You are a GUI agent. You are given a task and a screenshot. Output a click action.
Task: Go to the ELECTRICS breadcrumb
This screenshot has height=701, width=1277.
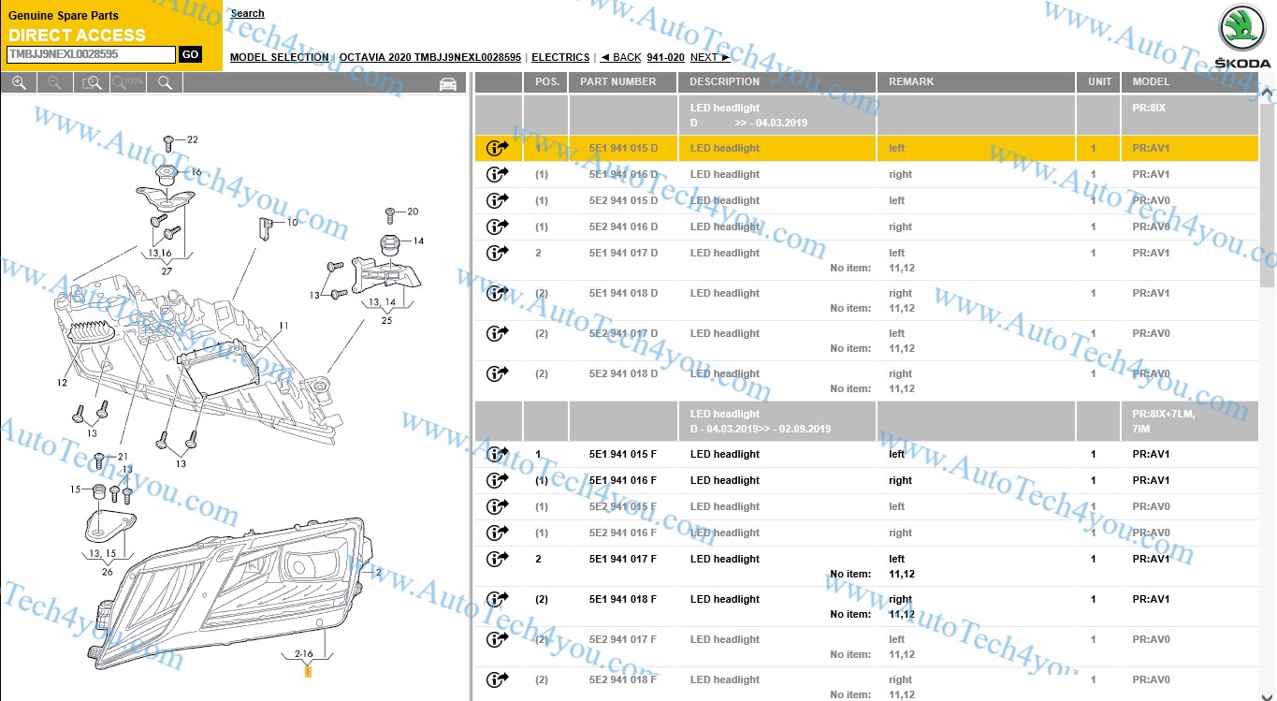click(x=560, y=57)
